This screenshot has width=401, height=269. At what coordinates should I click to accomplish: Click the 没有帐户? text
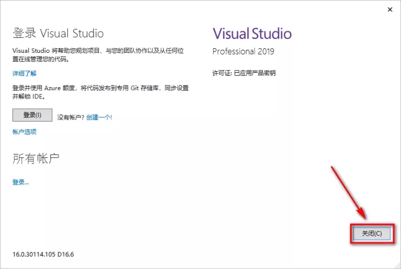(x=70, y=117)
